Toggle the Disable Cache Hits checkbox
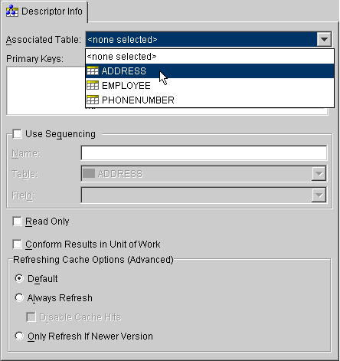 coord(31,317)
